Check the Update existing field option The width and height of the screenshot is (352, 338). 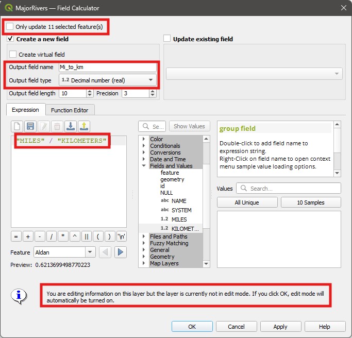point(167,39)
